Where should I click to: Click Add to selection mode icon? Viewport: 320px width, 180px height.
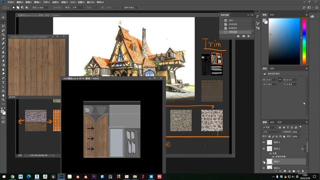[x=18, y=7]
